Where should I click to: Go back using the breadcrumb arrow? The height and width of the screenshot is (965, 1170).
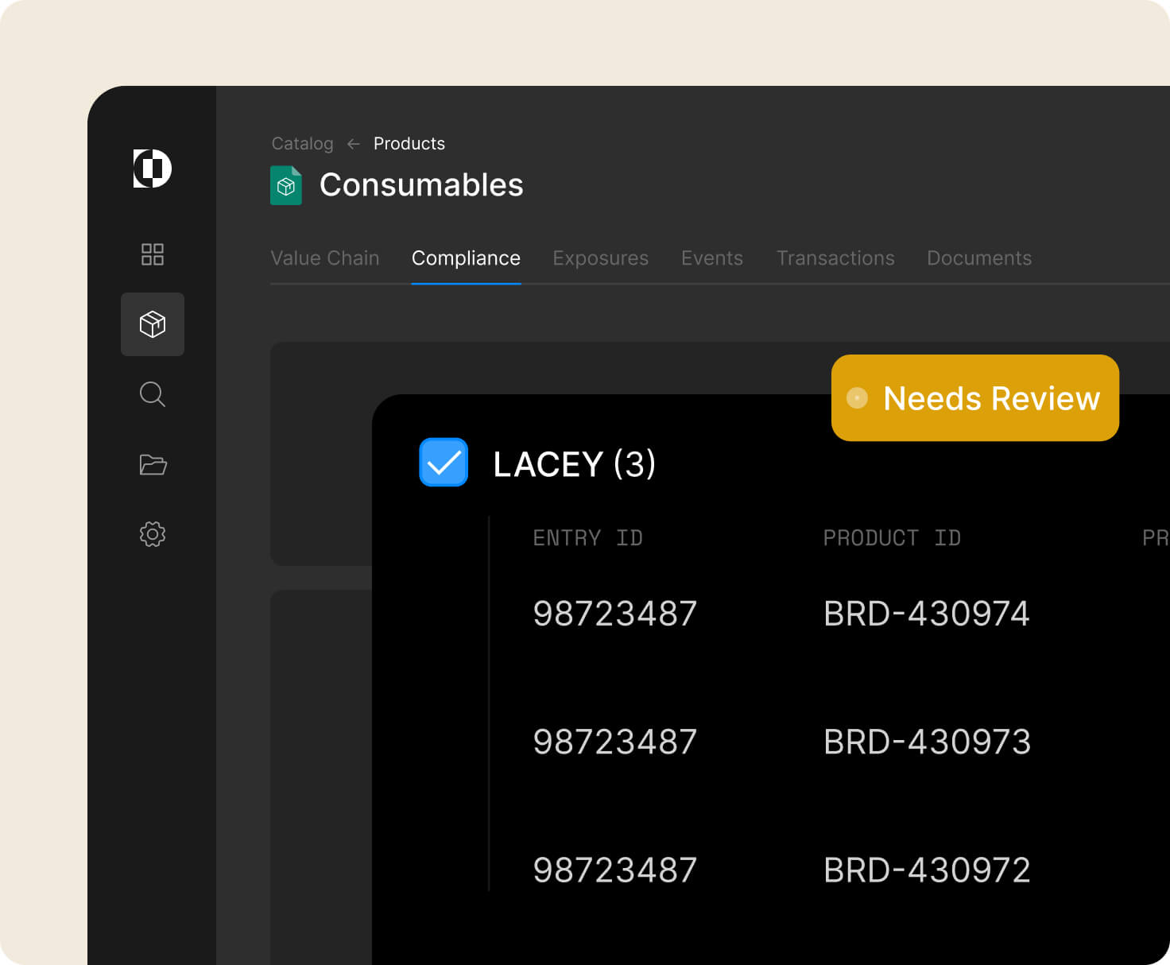pos(354,144)
